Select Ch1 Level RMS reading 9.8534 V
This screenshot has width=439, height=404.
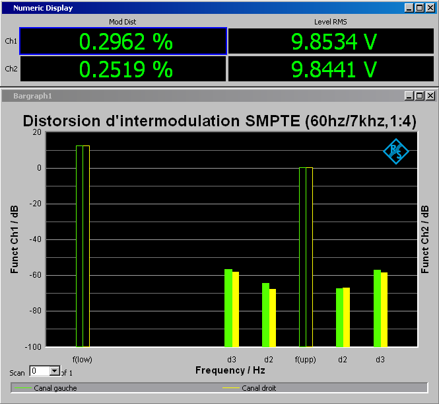pyautogui.click(x=331, y=41)
